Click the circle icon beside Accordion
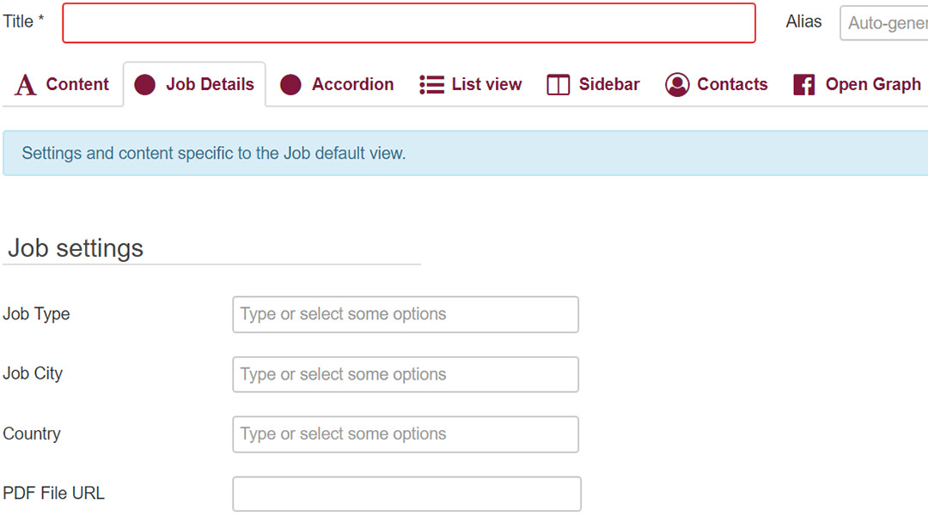Image resolution: width=928 pixels, height=522 pixels. [x=291, y=85]
